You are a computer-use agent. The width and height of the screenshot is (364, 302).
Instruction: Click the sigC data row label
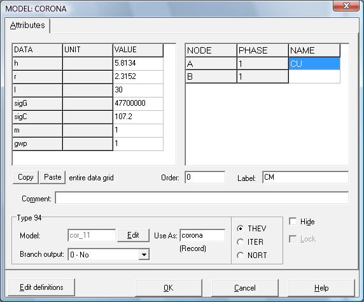(x=38, y=117)
